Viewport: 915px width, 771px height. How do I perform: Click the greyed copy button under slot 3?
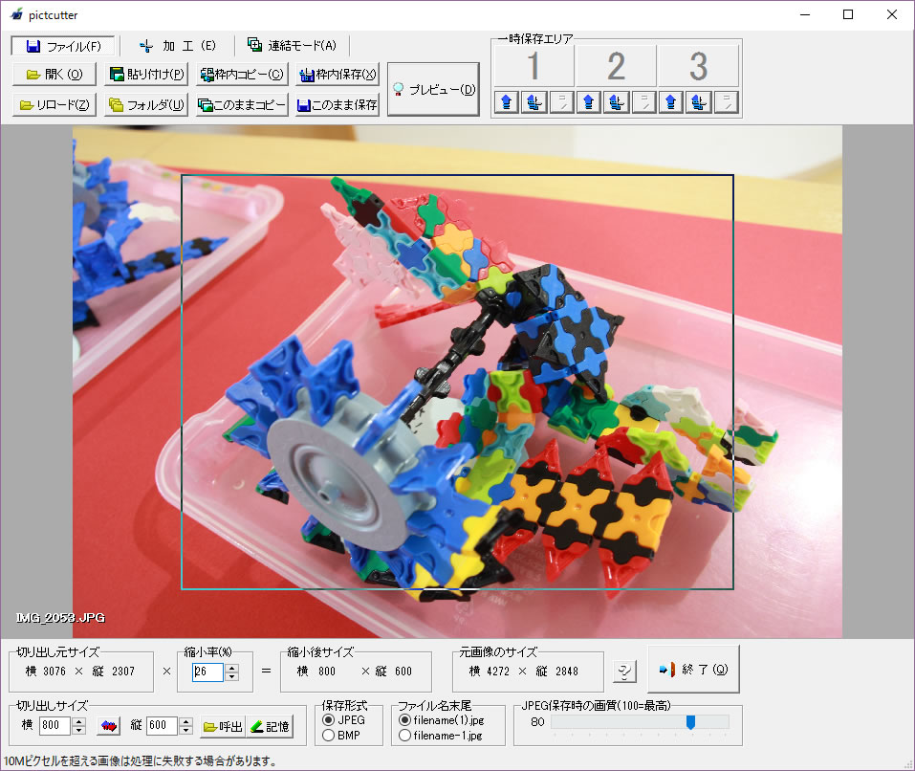coord(726,102)
